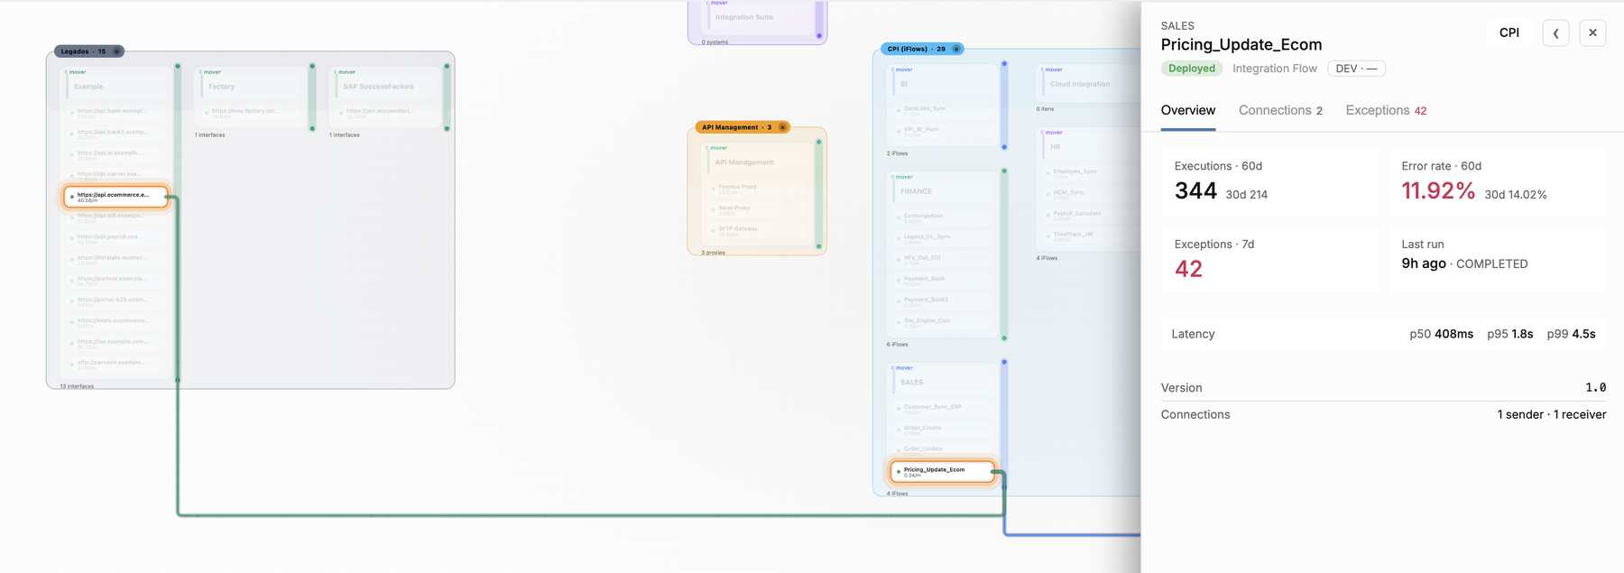The width and height of the screenshot is (1624, 573).
Task: Select the Overview tab
Action: pyautogui.click(x=1188, y=110)
